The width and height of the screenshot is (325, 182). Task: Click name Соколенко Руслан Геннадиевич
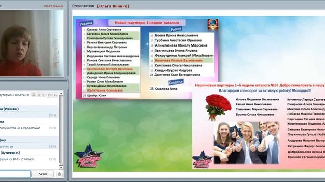click(110, 38)
